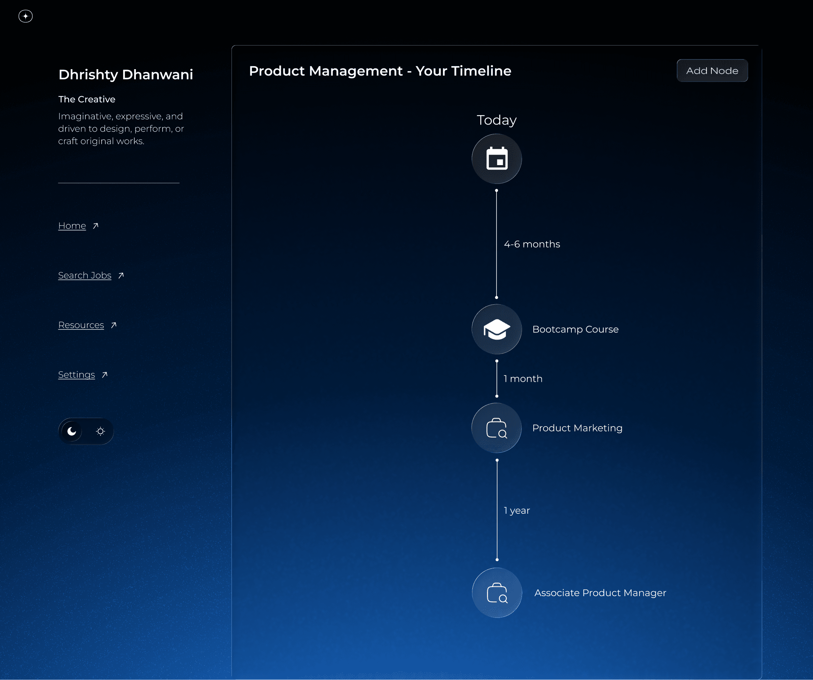813x680 pixels.
Task: Enable light mode with the sun icon
Action: point(100,431)
